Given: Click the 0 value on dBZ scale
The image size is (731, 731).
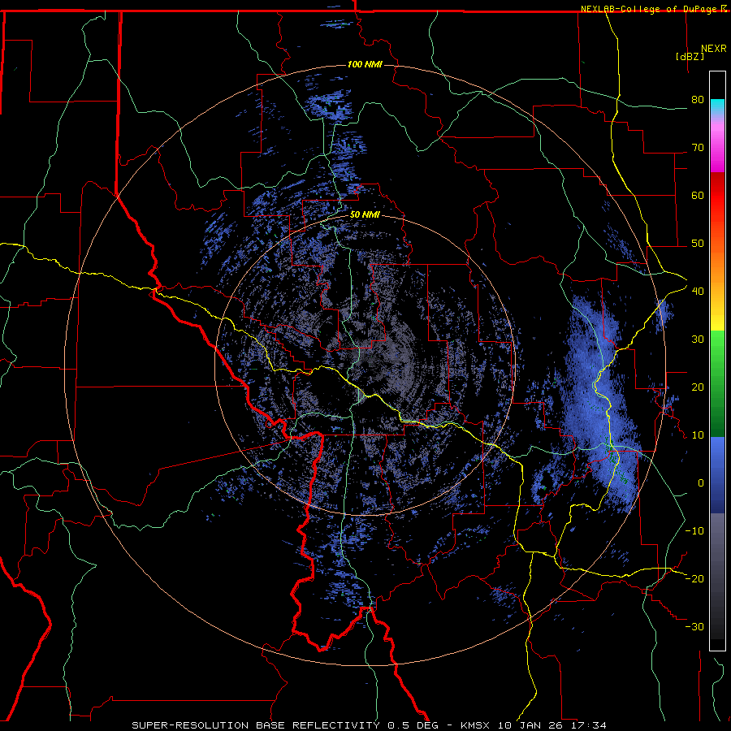Looking at the screenshot, I should point(701,483).
